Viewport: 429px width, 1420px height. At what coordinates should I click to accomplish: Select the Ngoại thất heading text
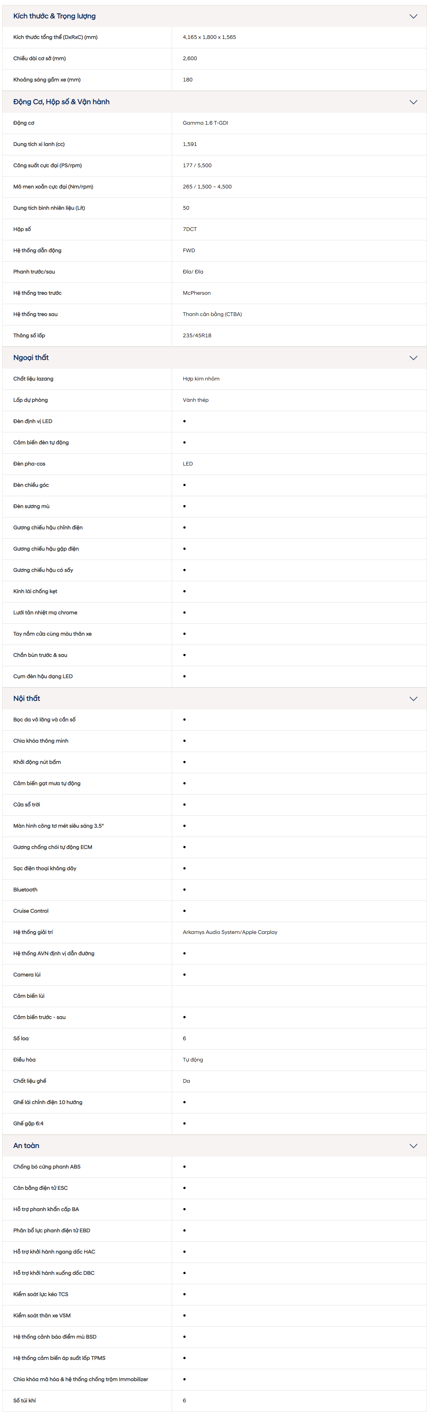(x=31, y=358)
